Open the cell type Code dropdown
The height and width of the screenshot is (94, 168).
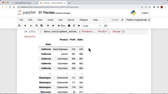(x=92, y=26)
